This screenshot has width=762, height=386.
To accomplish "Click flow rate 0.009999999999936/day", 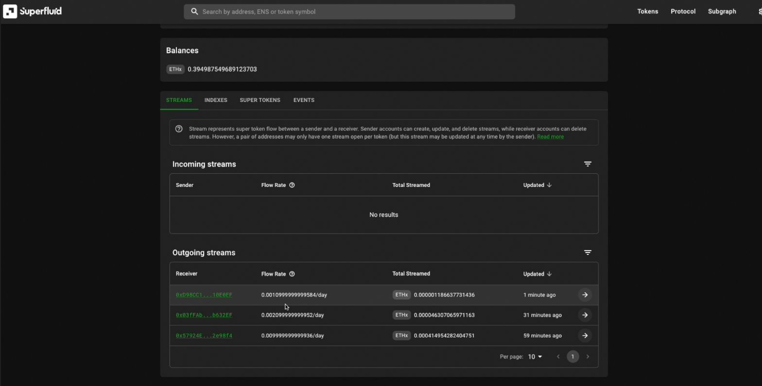I will tap(293, 336).
